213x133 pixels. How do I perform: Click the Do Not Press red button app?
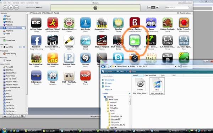(184, 23)
